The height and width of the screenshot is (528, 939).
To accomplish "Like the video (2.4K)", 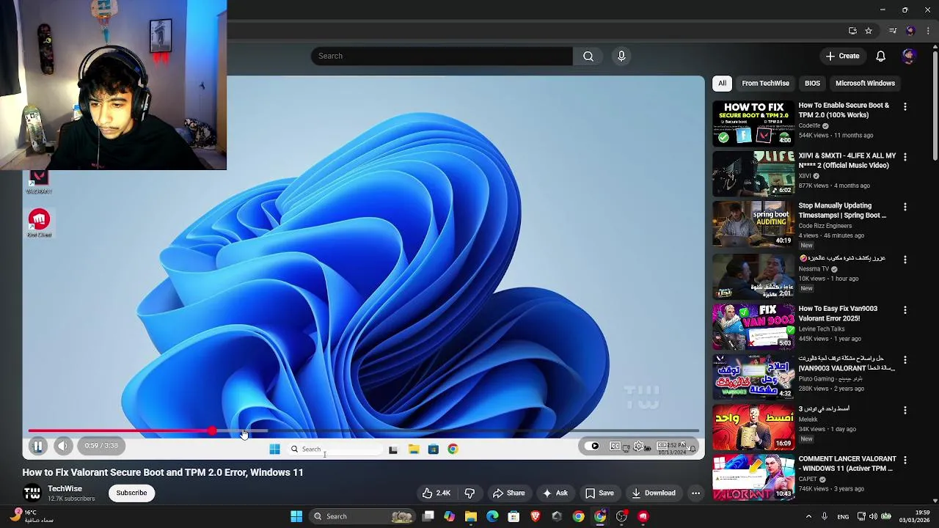I will click(436, 493).
